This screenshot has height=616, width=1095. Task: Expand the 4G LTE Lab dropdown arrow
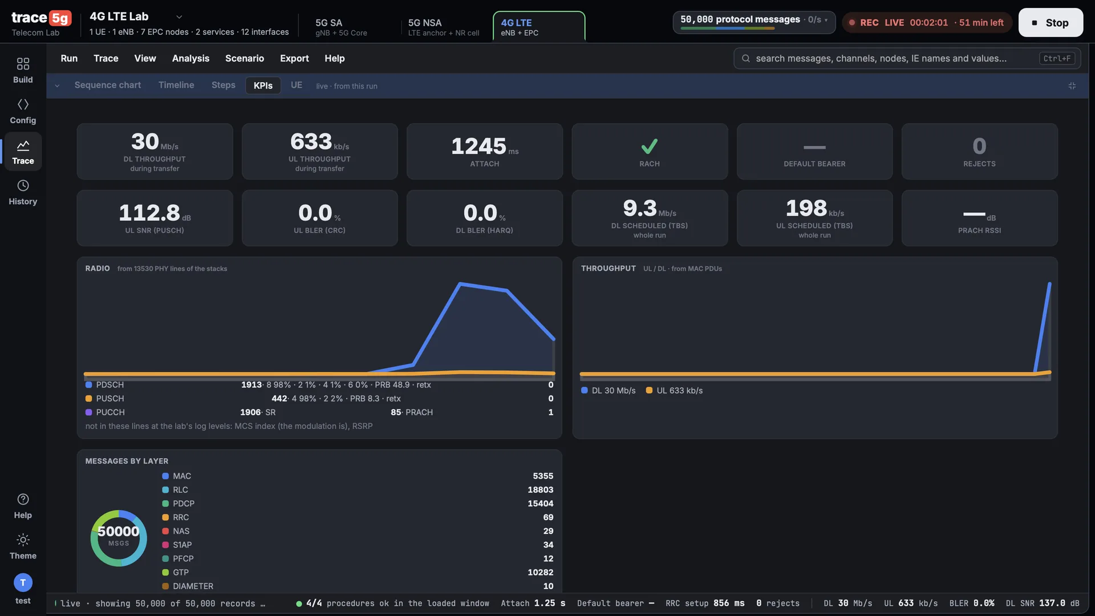[179, 17]
